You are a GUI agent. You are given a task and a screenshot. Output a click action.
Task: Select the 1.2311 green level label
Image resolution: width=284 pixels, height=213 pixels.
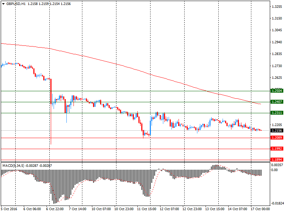click(x=277, y=113)
